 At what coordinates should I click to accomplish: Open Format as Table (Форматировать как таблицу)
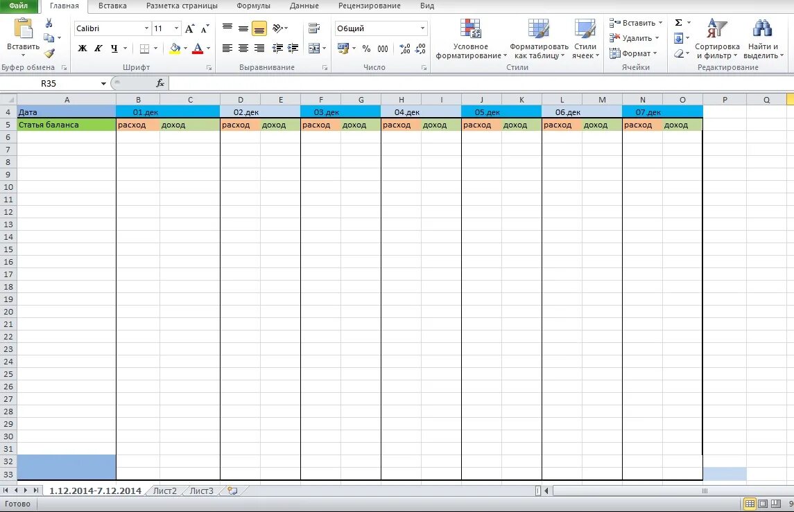539,39
